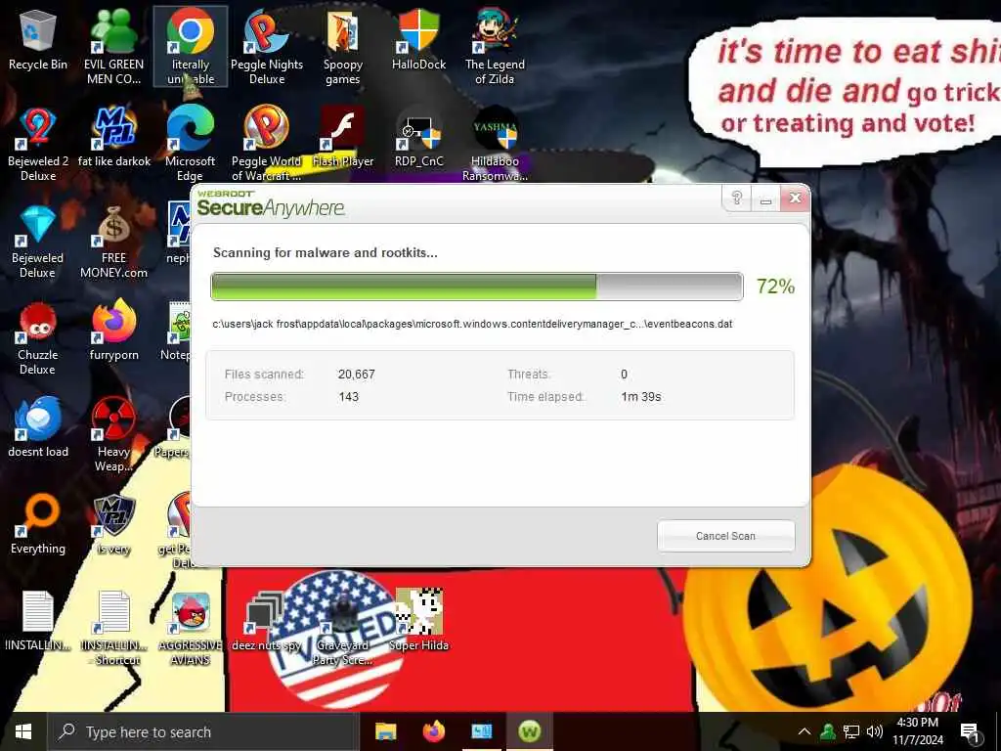Click the 72% progress percentage
Viewport: 1001px width, 751px height.
[x=775, y=287]
